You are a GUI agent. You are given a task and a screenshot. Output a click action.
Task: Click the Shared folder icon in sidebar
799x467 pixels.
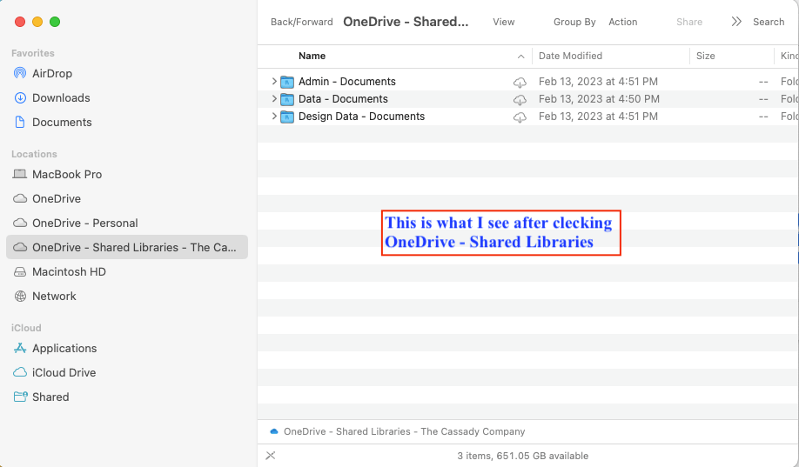tap(20, 397)
